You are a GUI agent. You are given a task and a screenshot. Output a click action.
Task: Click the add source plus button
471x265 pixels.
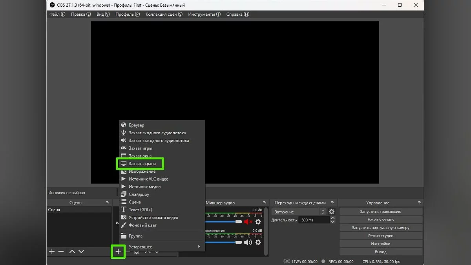(x=118, y=251)
